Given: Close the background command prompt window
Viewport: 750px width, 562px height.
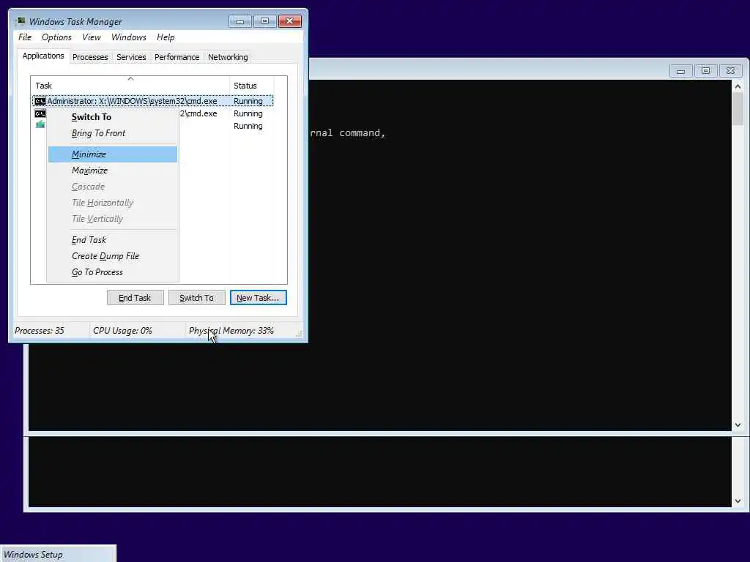Looking at the screenshot, I should coord(730,71).
